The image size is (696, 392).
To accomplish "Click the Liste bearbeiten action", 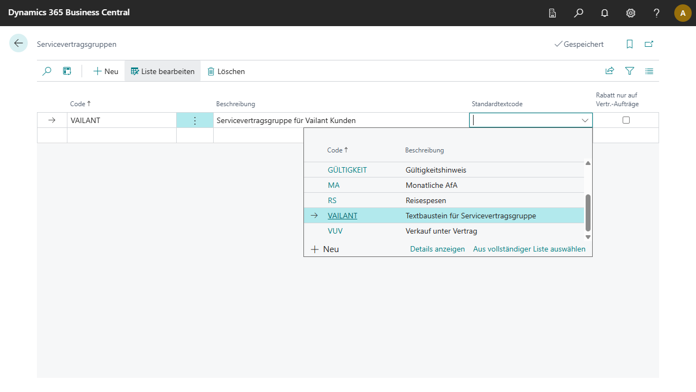I will pos(162,71).
